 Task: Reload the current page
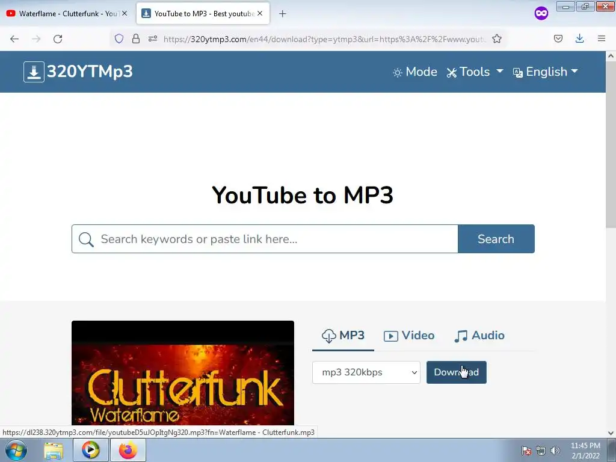pos(58,39)
